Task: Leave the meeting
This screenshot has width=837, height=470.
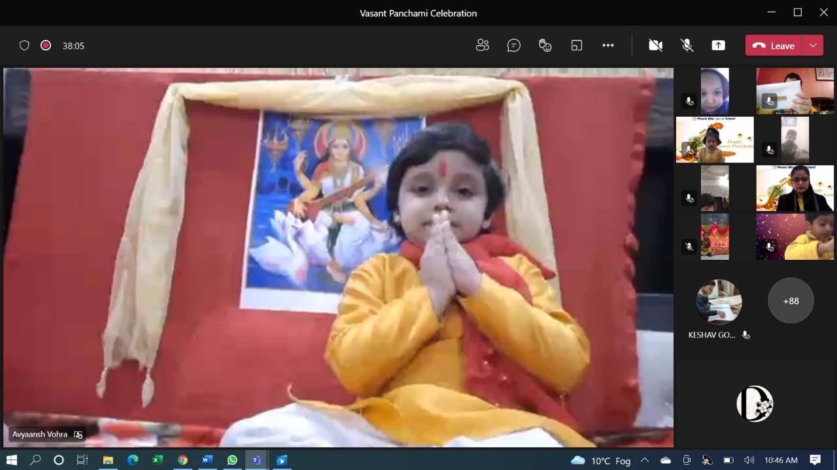Action: (x=774, y=45)
